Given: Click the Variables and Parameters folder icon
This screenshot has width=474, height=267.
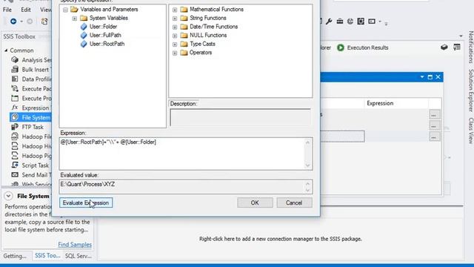Looking at the screenshot, I should click(x=74, y=10).
